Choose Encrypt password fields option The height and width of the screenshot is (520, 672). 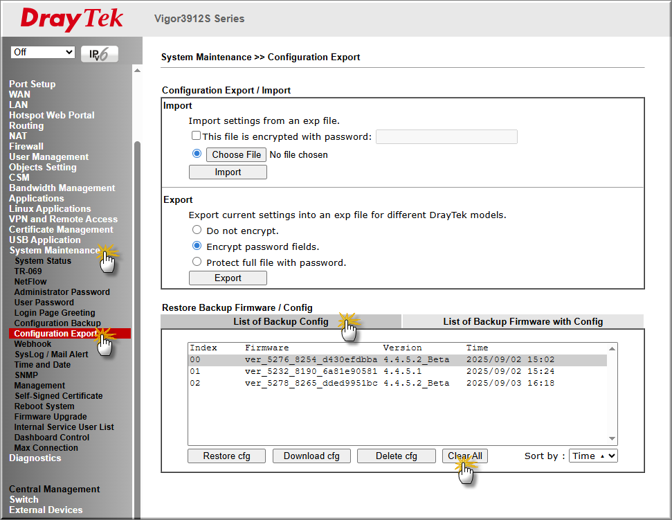pyautogui.click(x=197, y=246)
